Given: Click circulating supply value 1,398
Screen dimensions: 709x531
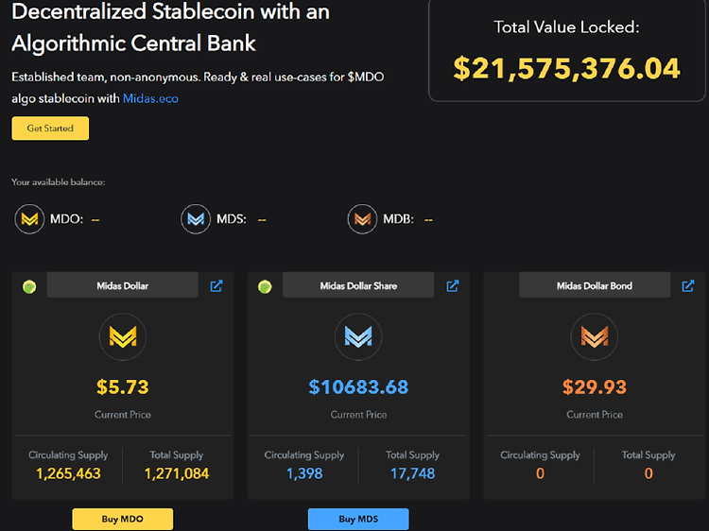Looking at the screenshot, I should click(304, 473).
